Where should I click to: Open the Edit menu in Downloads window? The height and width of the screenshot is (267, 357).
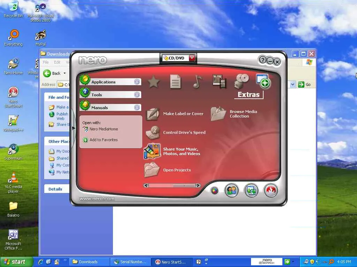(57, 62)
